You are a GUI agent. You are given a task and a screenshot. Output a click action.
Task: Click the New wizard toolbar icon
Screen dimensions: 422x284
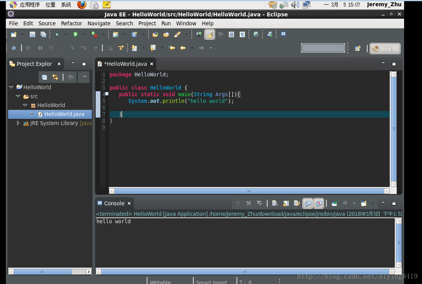[x=14, y=35]
